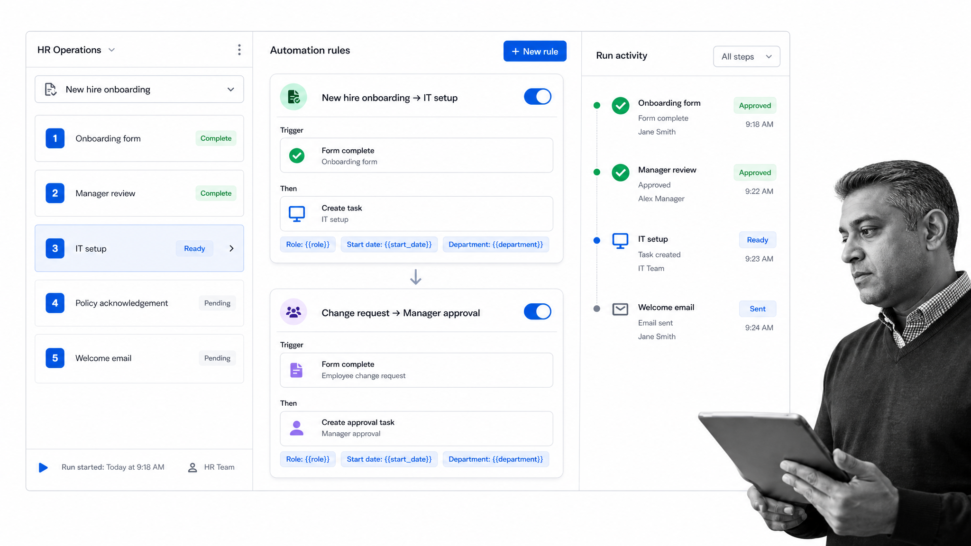
Task: Click Approved badge on Onboarding form activity
Action: pyautogui.click(x=755, y=105)
